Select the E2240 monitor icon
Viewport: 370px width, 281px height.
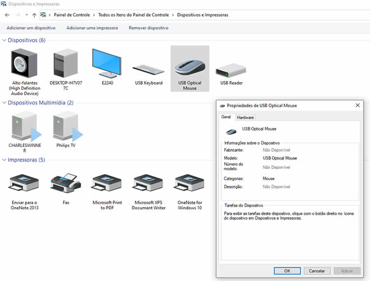(x=107, y=63)
